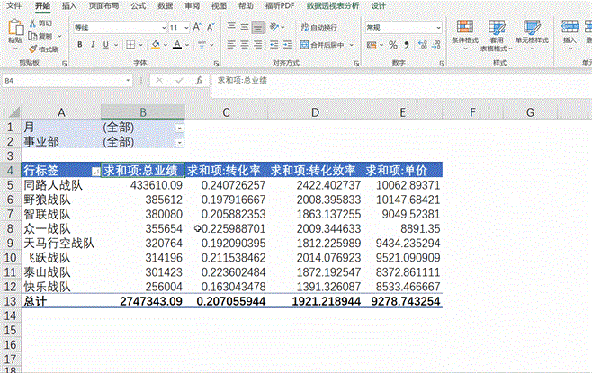The image size is (592, 373).
Task: Click the Copy (复制) button
Action: tap(41, 35)
